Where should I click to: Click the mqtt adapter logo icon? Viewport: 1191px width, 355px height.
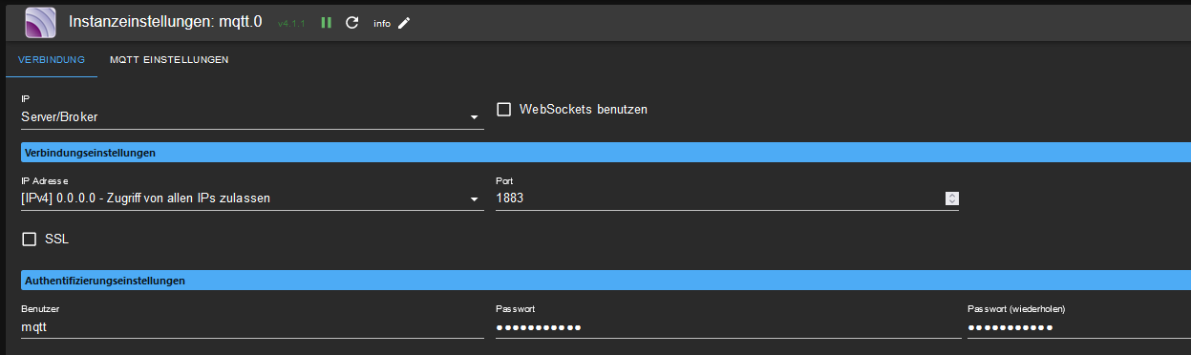coord(39,21)
